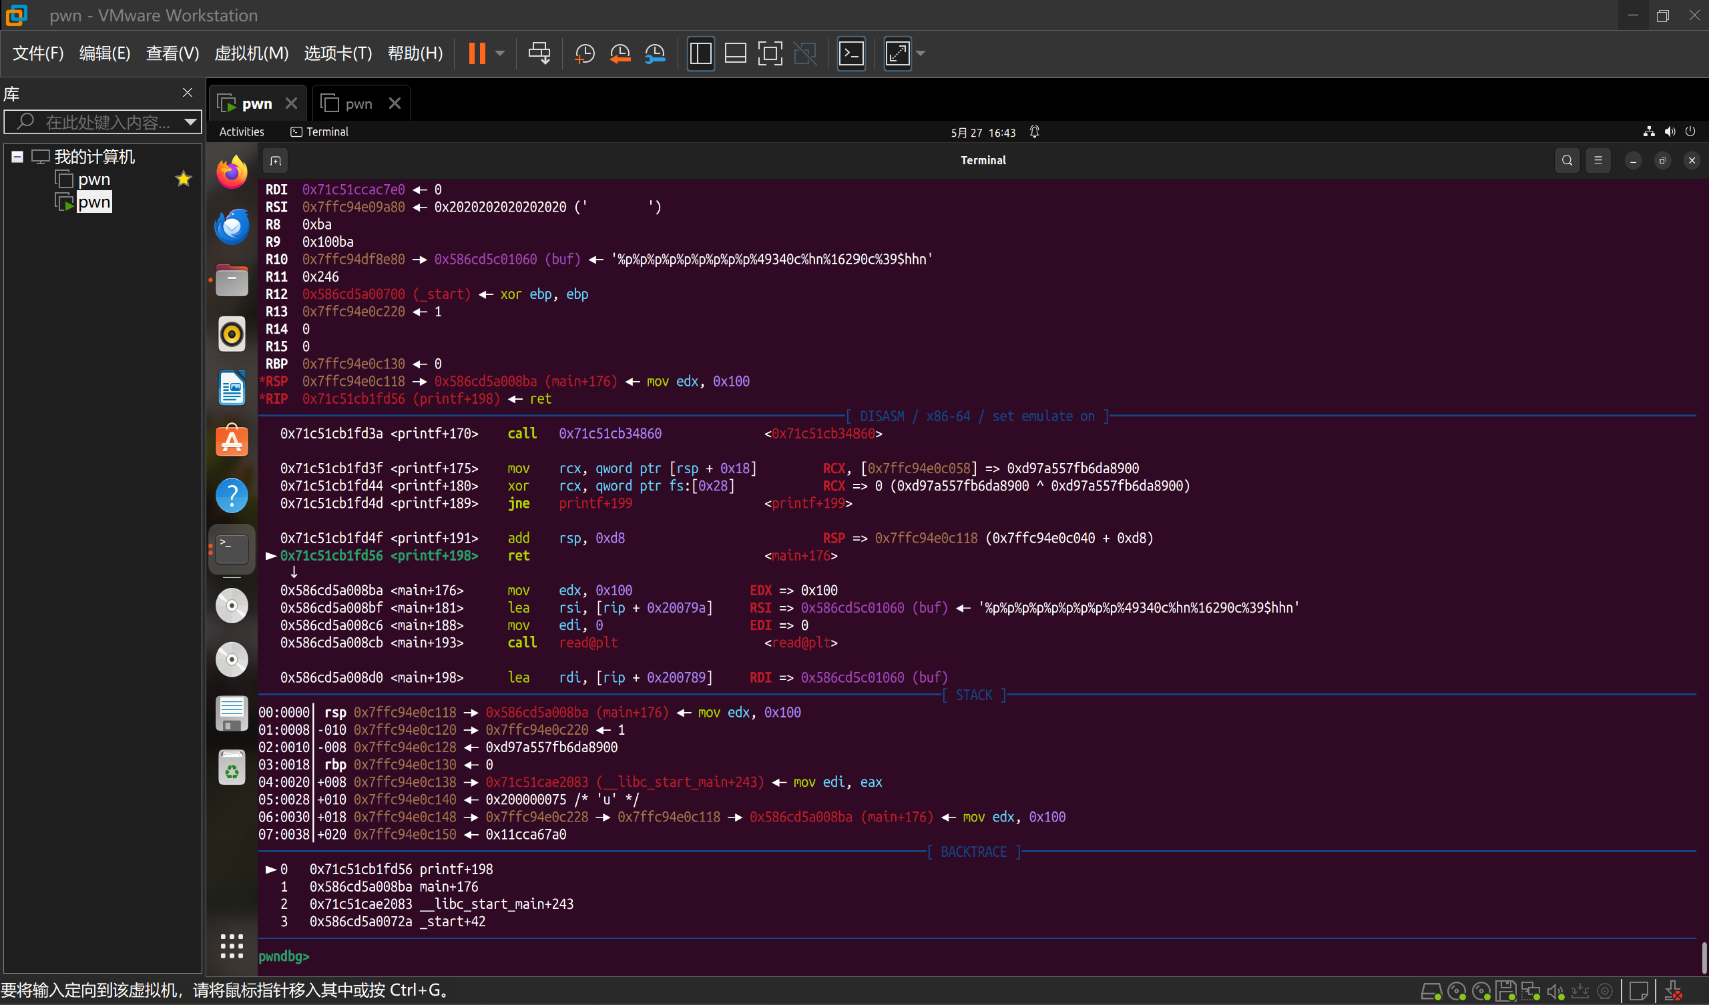Close the library panel
1709x1005 pixels.
coord(188,92)
